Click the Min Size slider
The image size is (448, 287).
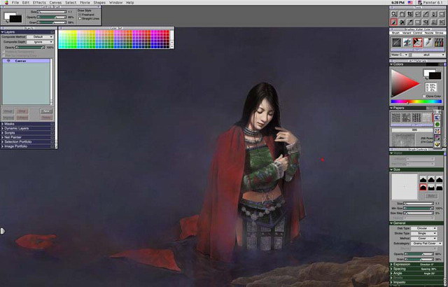pos(419,209)
